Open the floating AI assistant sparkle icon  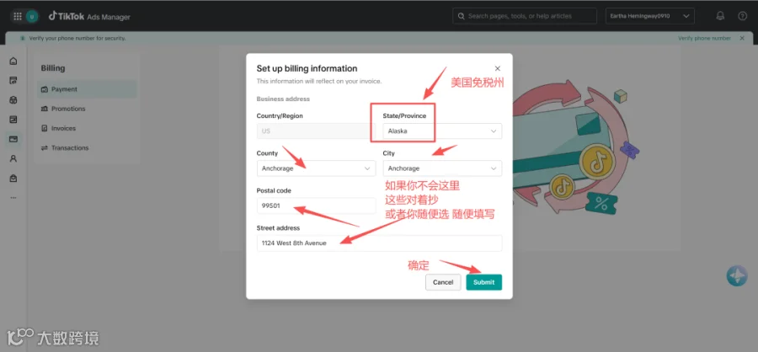pos(737,275)
